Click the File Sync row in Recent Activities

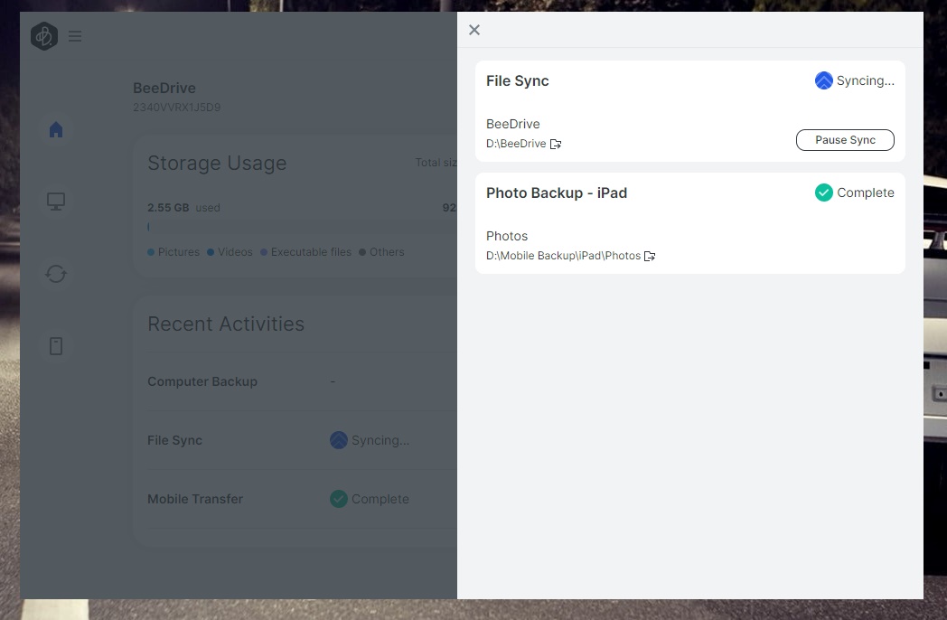coord(175,440)
